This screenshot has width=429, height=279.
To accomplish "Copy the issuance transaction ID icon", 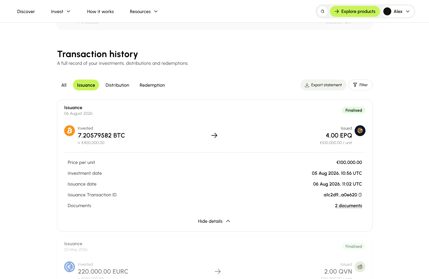I will tap(360, 195).
